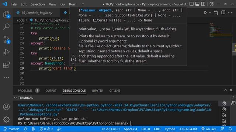
Task: Select interpreter 3.10.6 64-bit
Action: point(188,129)
